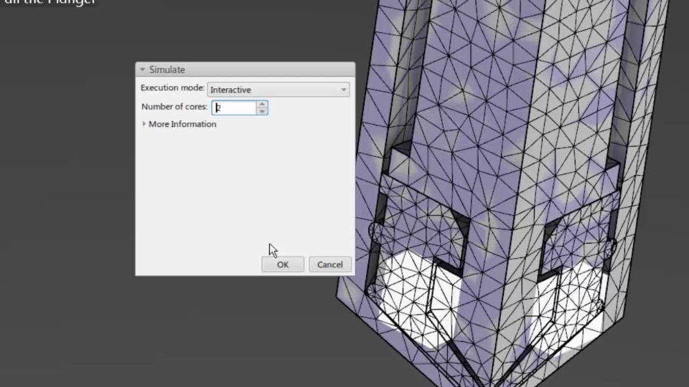Click the Simulate title text
The height and width of the screenshot is (387, 689).
point(167,70)
